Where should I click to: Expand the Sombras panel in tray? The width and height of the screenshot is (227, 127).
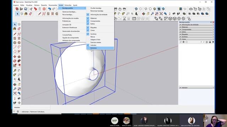pos(196,37)
